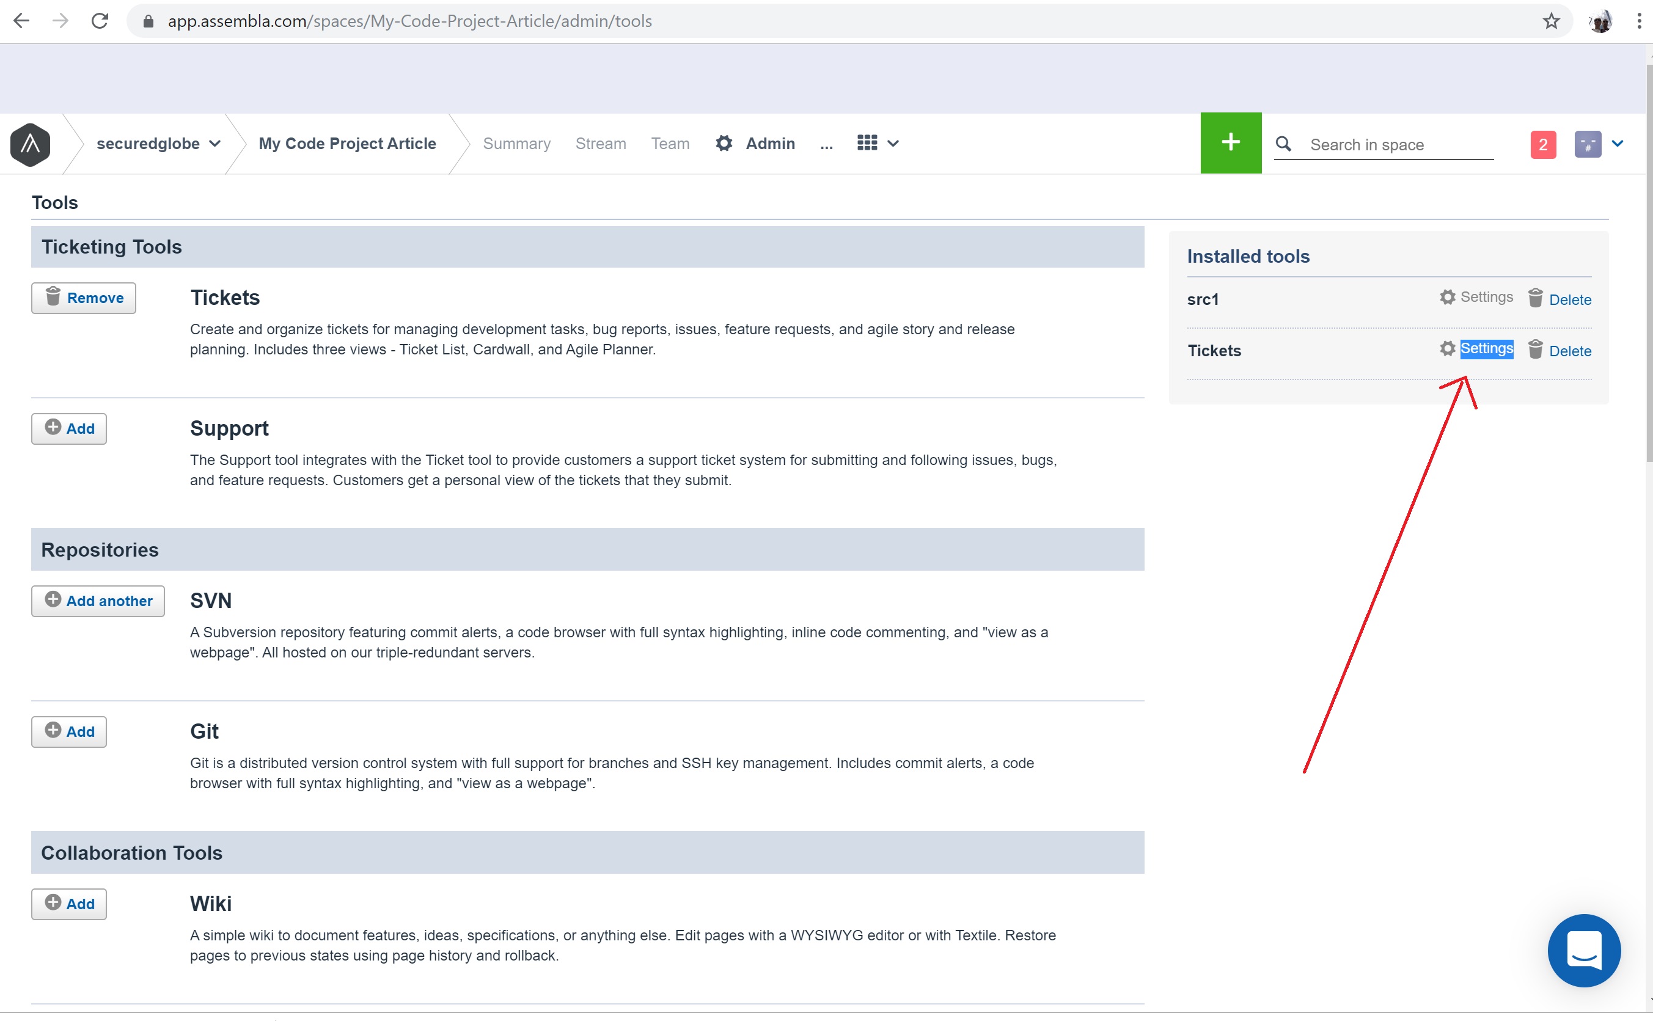Open the chat support bubble
Viewport: 1653px width, 1021px height.
pyautogui.click(x=1583, y=950)
